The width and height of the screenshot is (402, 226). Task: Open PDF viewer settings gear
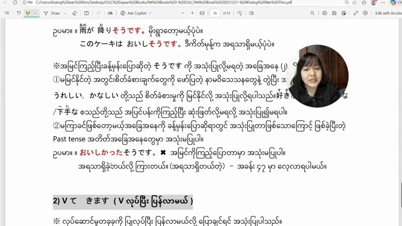pos(365,13)
